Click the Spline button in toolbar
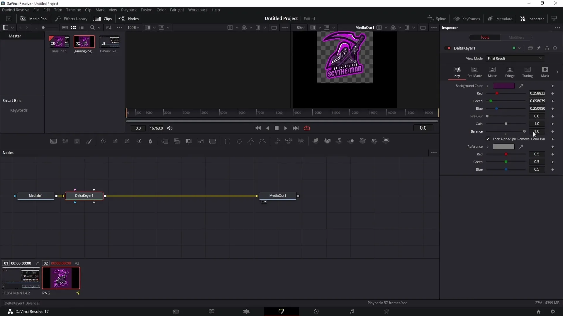This screenshot has width=563, height=316. coord(437,18)
